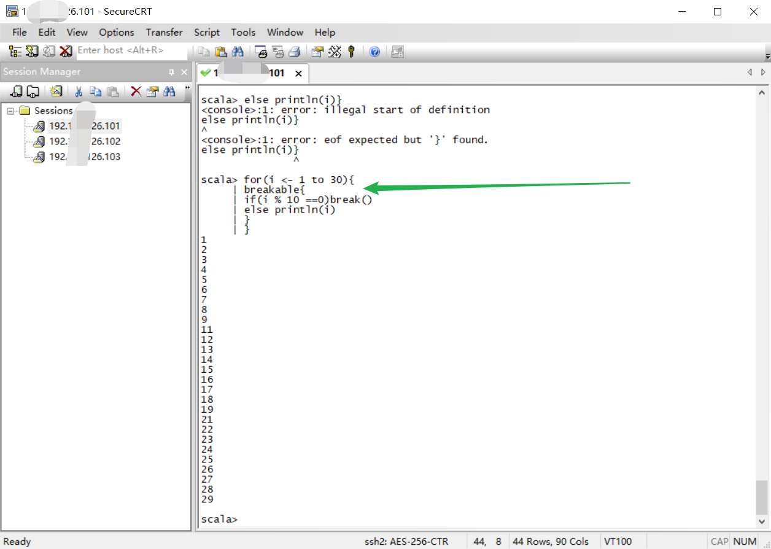Open the Find binoculars icon on main toolbar
Viewport: 771px width, 549px height.
(239, 51)
